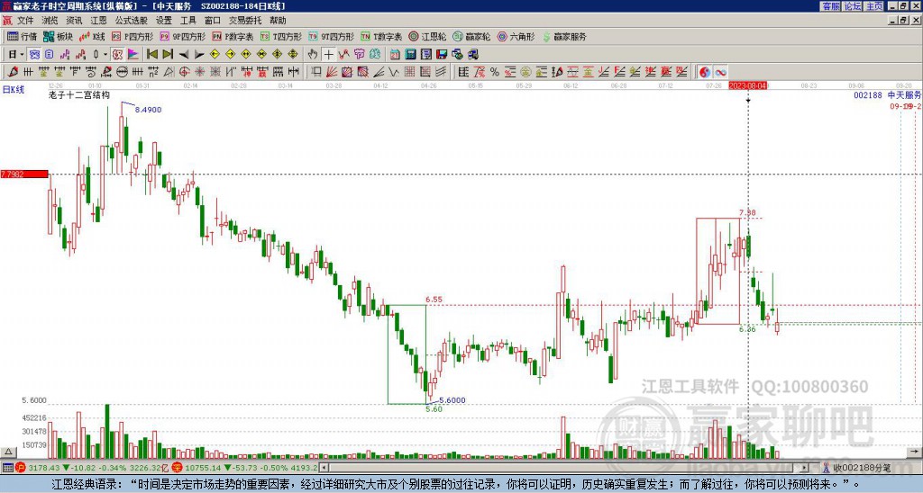Open the T数字表 tool

[381, 36]
